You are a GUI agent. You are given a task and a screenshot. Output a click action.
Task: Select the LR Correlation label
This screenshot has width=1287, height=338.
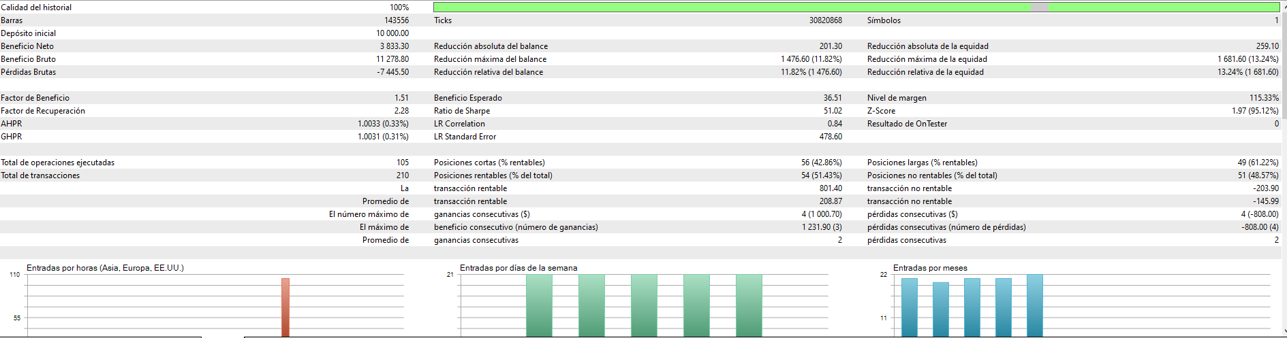pos(459,124)
